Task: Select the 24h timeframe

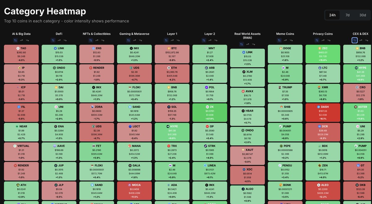Action: [333, 15]
